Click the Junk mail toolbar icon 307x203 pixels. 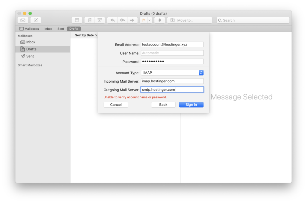100,20
